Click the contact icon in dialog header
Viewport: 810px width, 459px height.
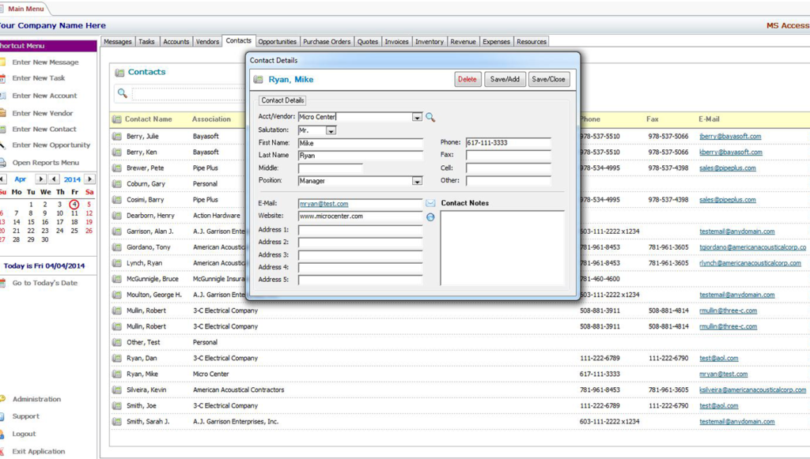pos(259,80)
